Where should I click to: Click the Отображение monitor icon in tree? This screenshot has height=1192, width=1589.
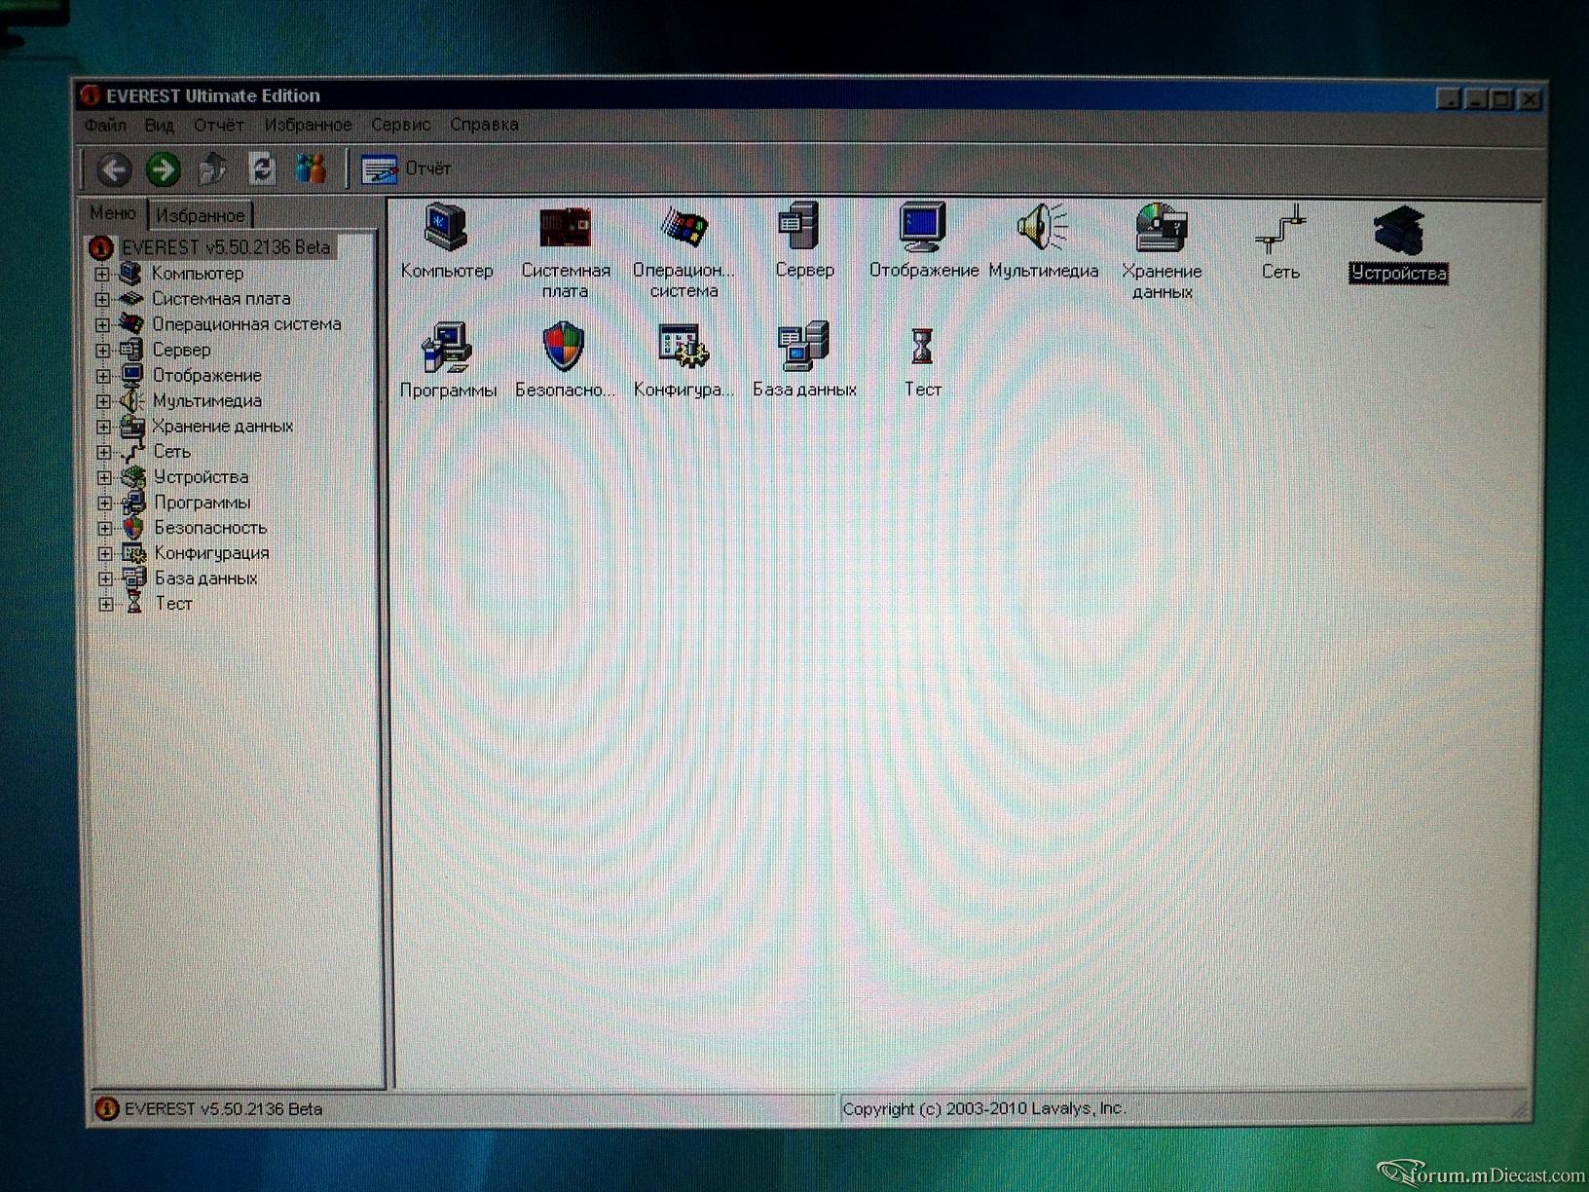pos(132,375)
